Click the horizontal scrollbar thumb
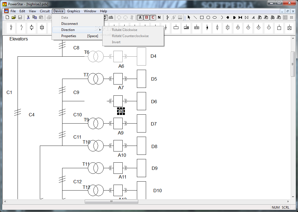This screenshot has width=298, height=212. [x=112, y=201]
